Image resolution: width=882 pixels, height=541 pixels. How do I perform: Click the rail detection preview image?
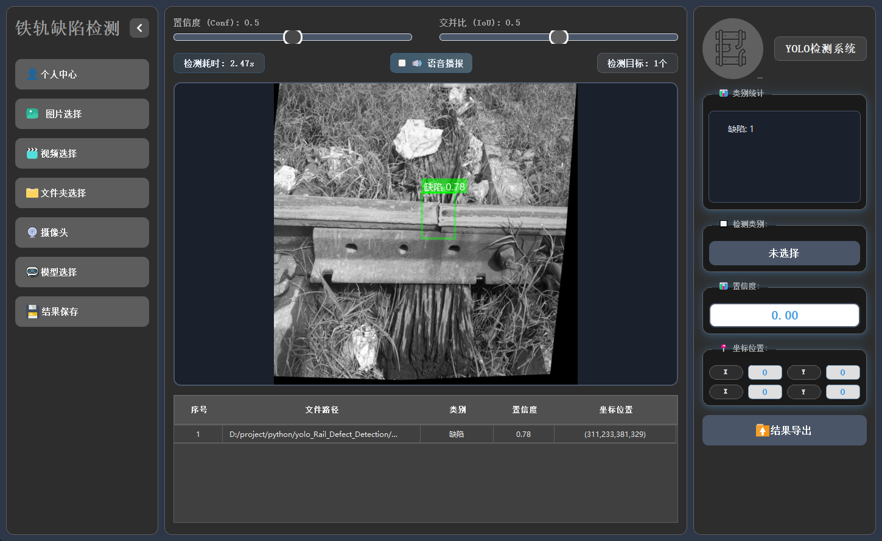[x=425, y=234]
